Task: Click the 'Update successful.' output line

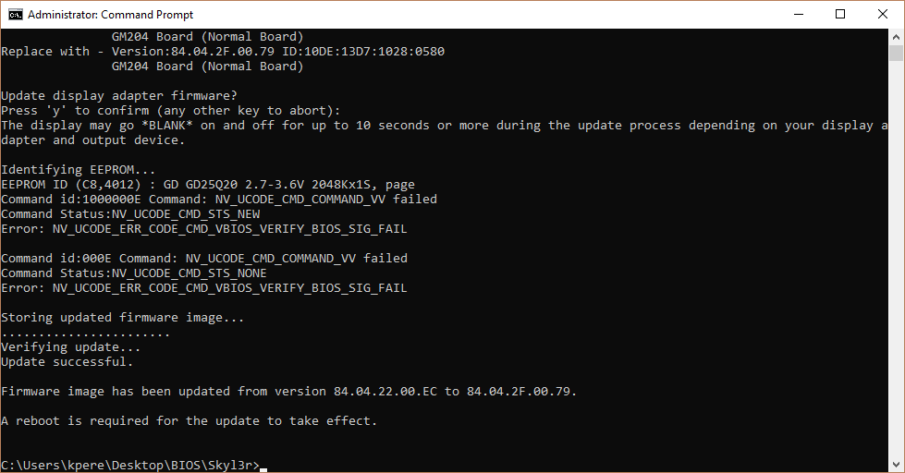Action: tap(67, 361)
